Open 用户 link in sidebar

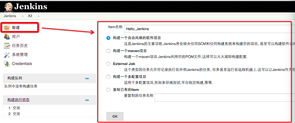(16, 37)
